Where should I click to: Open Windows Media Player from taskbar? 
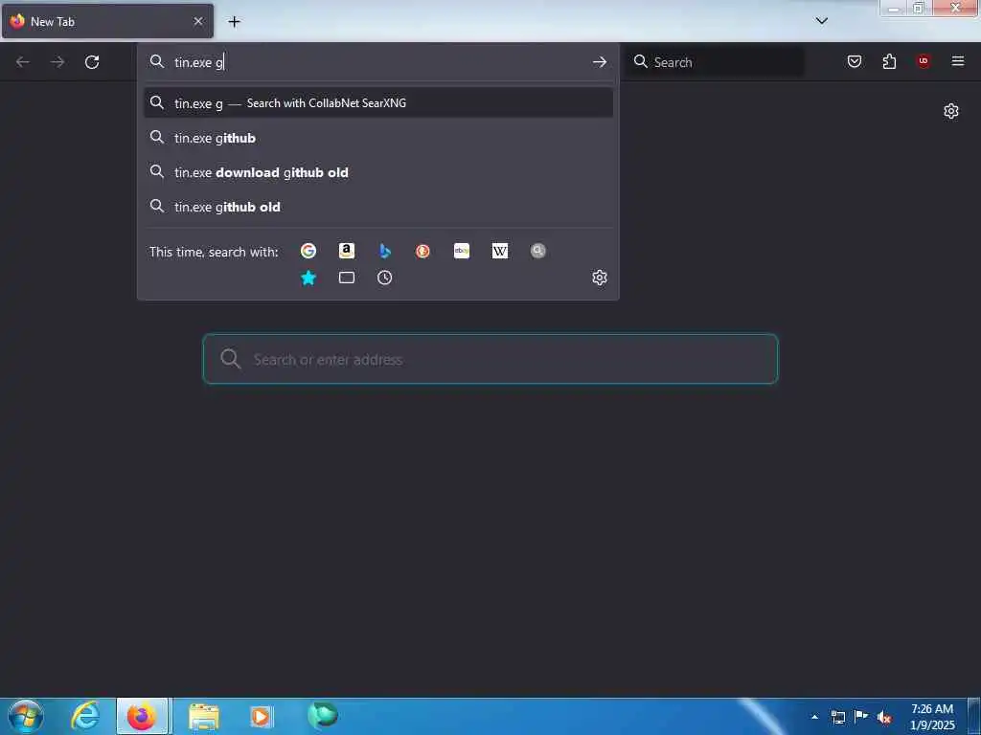(262, 716)
